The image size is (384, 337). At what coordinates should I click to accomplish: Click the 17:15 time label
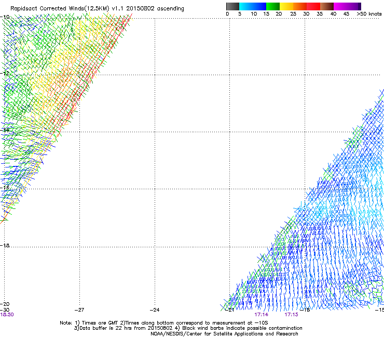[291, 315]
